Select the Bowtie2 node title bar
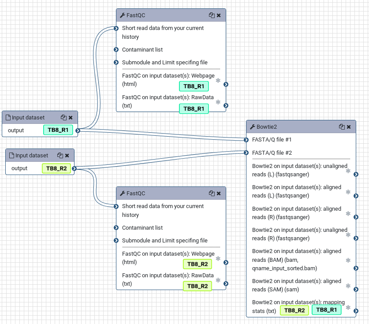Viewport: 369px width, 324px height. click(x=301, y=127)
